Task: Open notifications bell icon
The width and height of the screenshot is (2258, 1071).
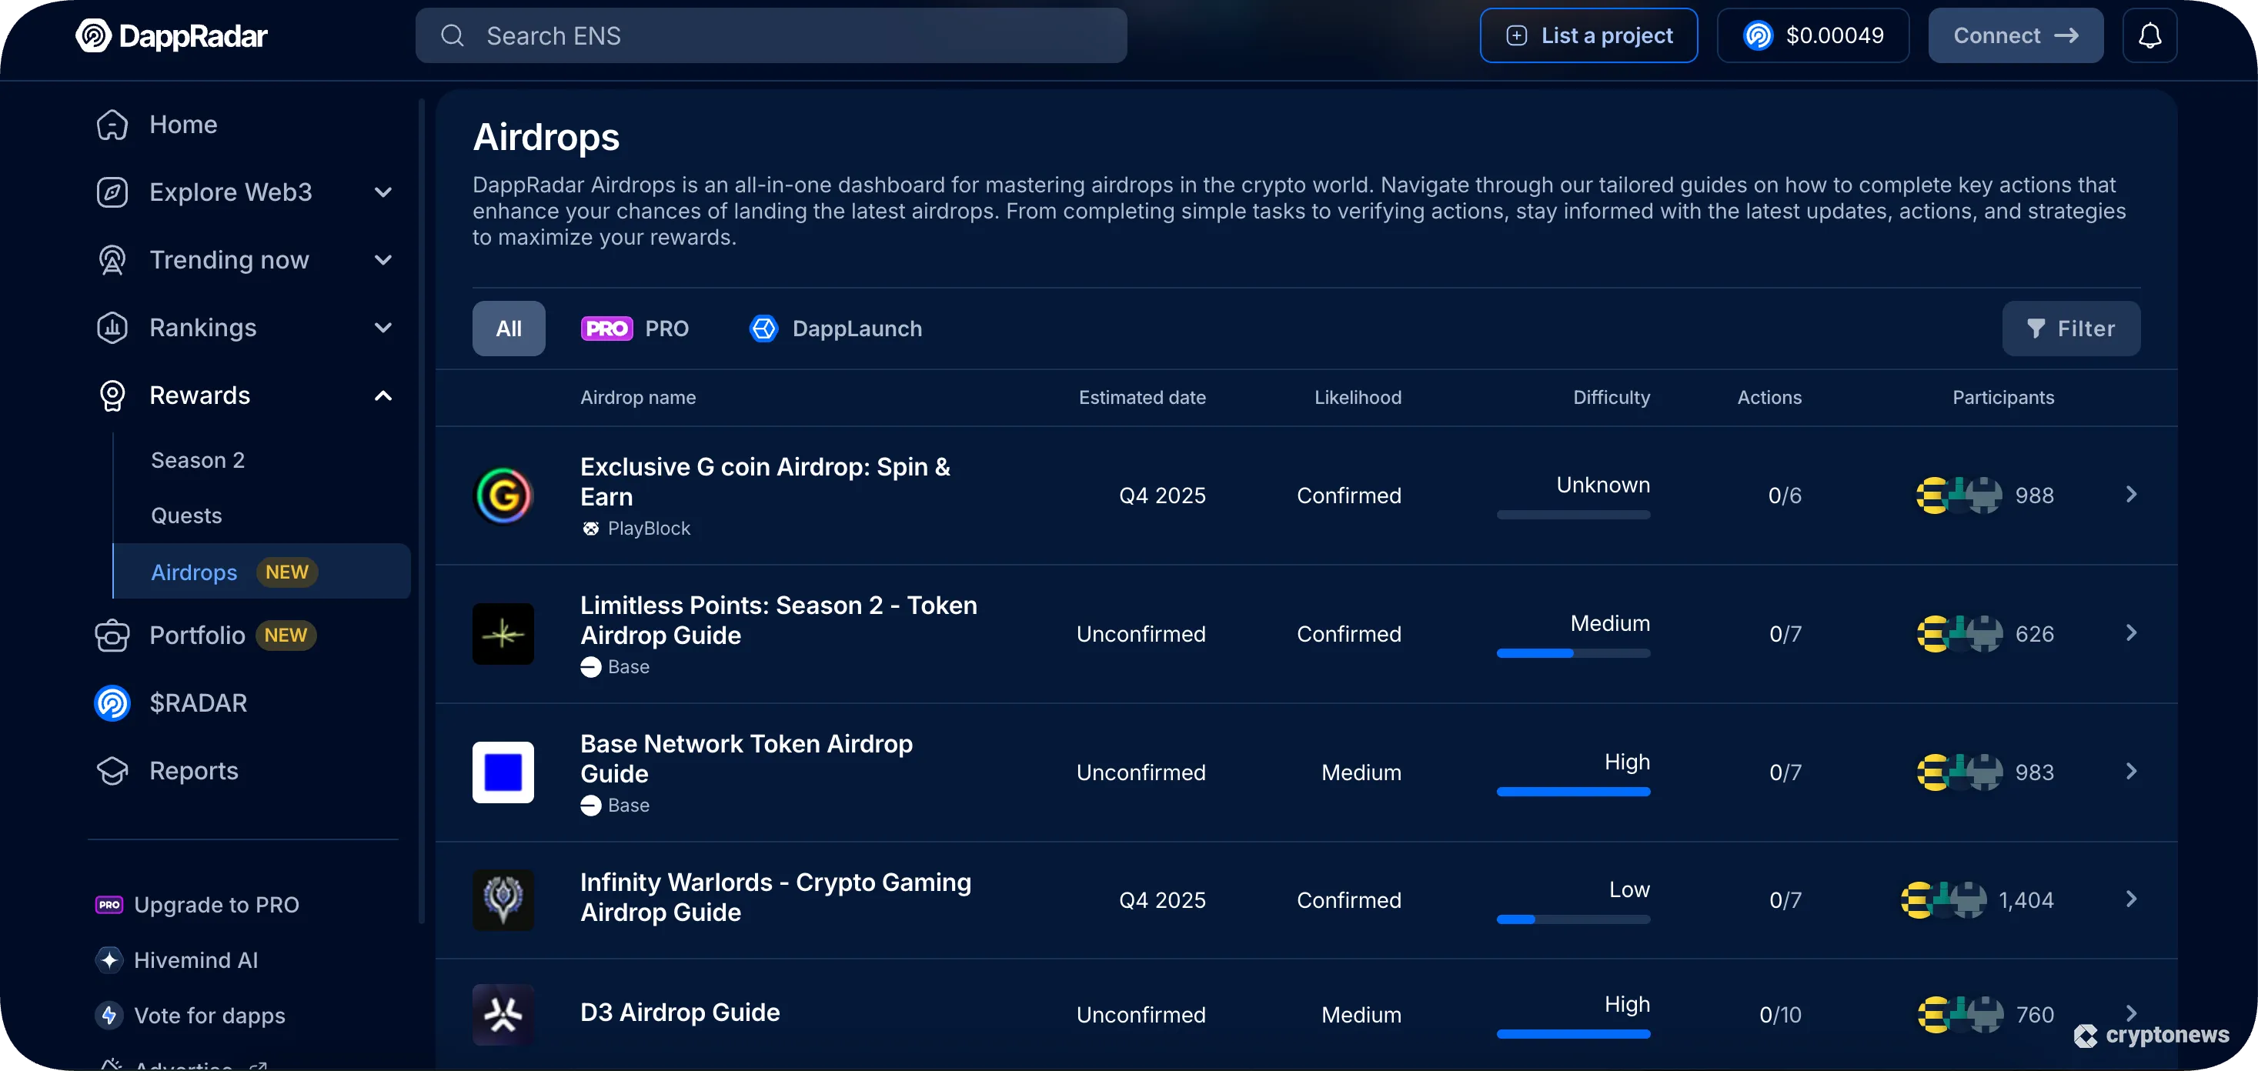Action: click(2149, 36)
